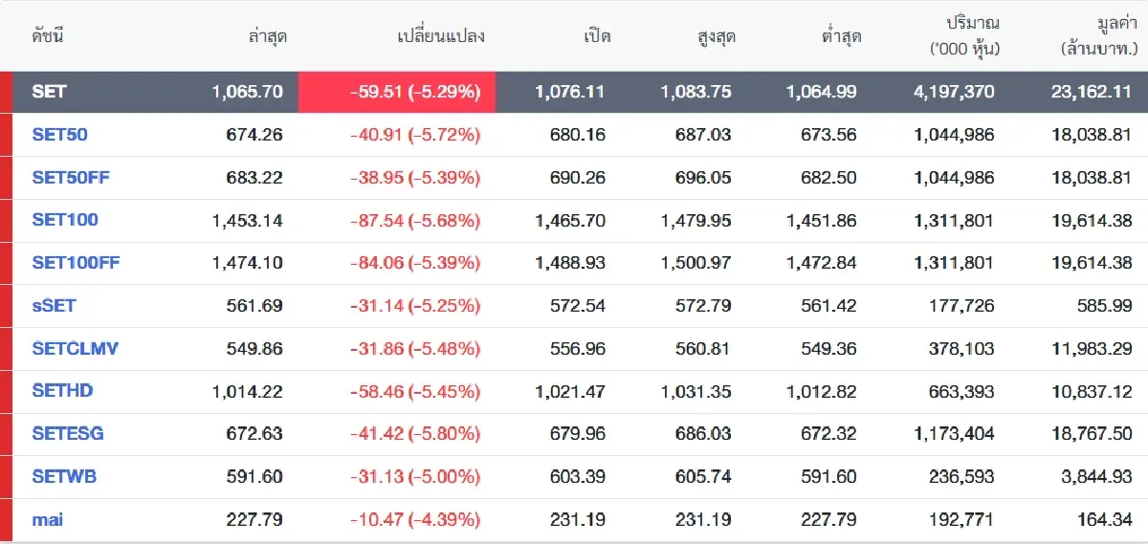Click the มูลค่า (ล้านบาท) column header
This screenshot has width=1148, height=544.
[x=1096, y=35]
